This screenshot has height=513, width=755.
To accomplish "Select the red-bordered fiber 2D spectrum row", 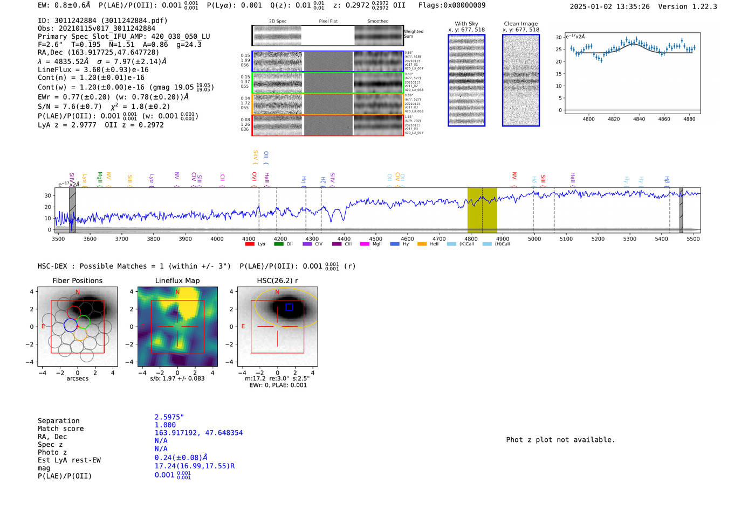I will 327,125.
